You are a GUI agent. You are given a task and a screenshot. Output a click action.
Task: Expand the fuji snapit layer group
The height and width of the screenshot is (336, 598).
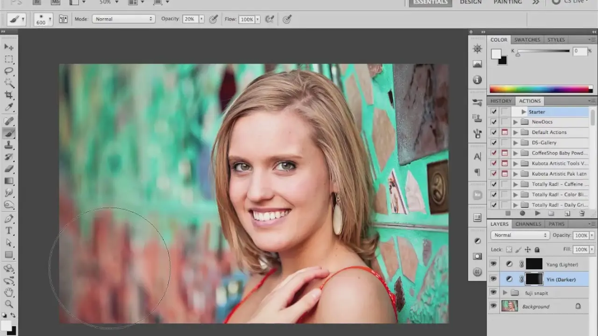pos(505,293)
